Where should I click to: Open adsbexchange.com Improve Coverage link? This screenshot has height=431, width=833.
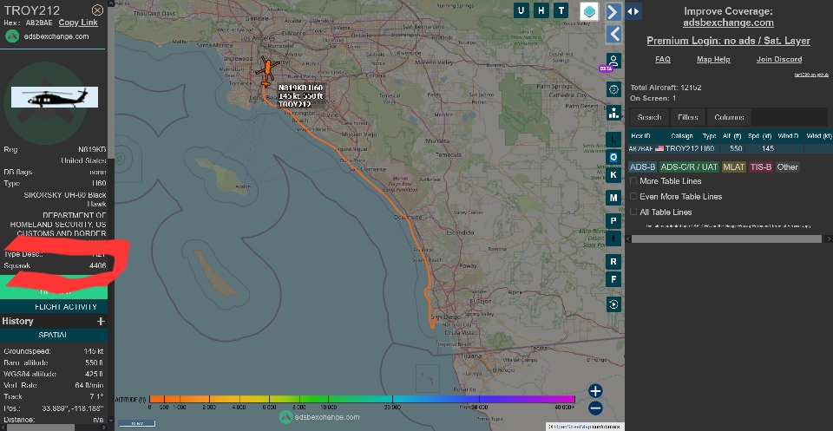click(728, 23)
